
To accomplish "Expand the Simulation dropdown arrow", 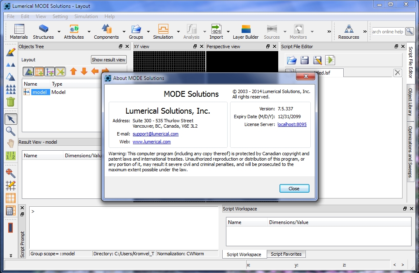I will click(x=178, y=32).
